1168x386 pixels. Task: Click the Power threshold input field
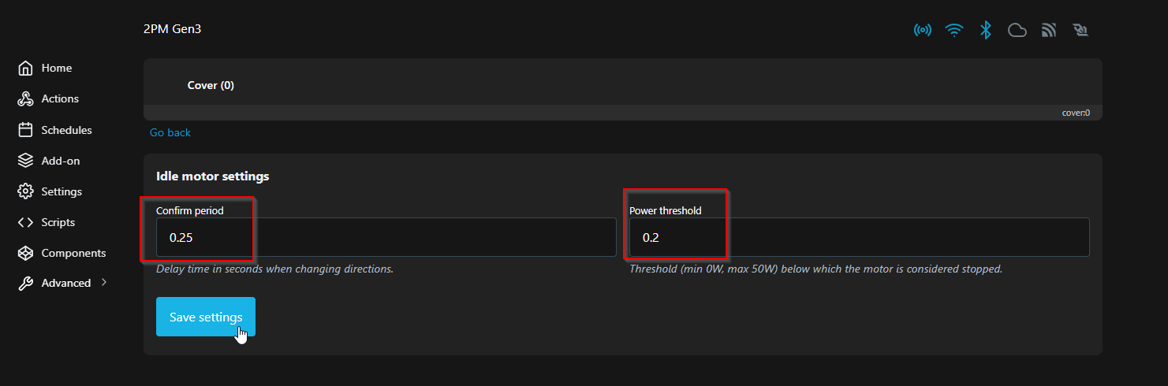click(x=859, y=237)
